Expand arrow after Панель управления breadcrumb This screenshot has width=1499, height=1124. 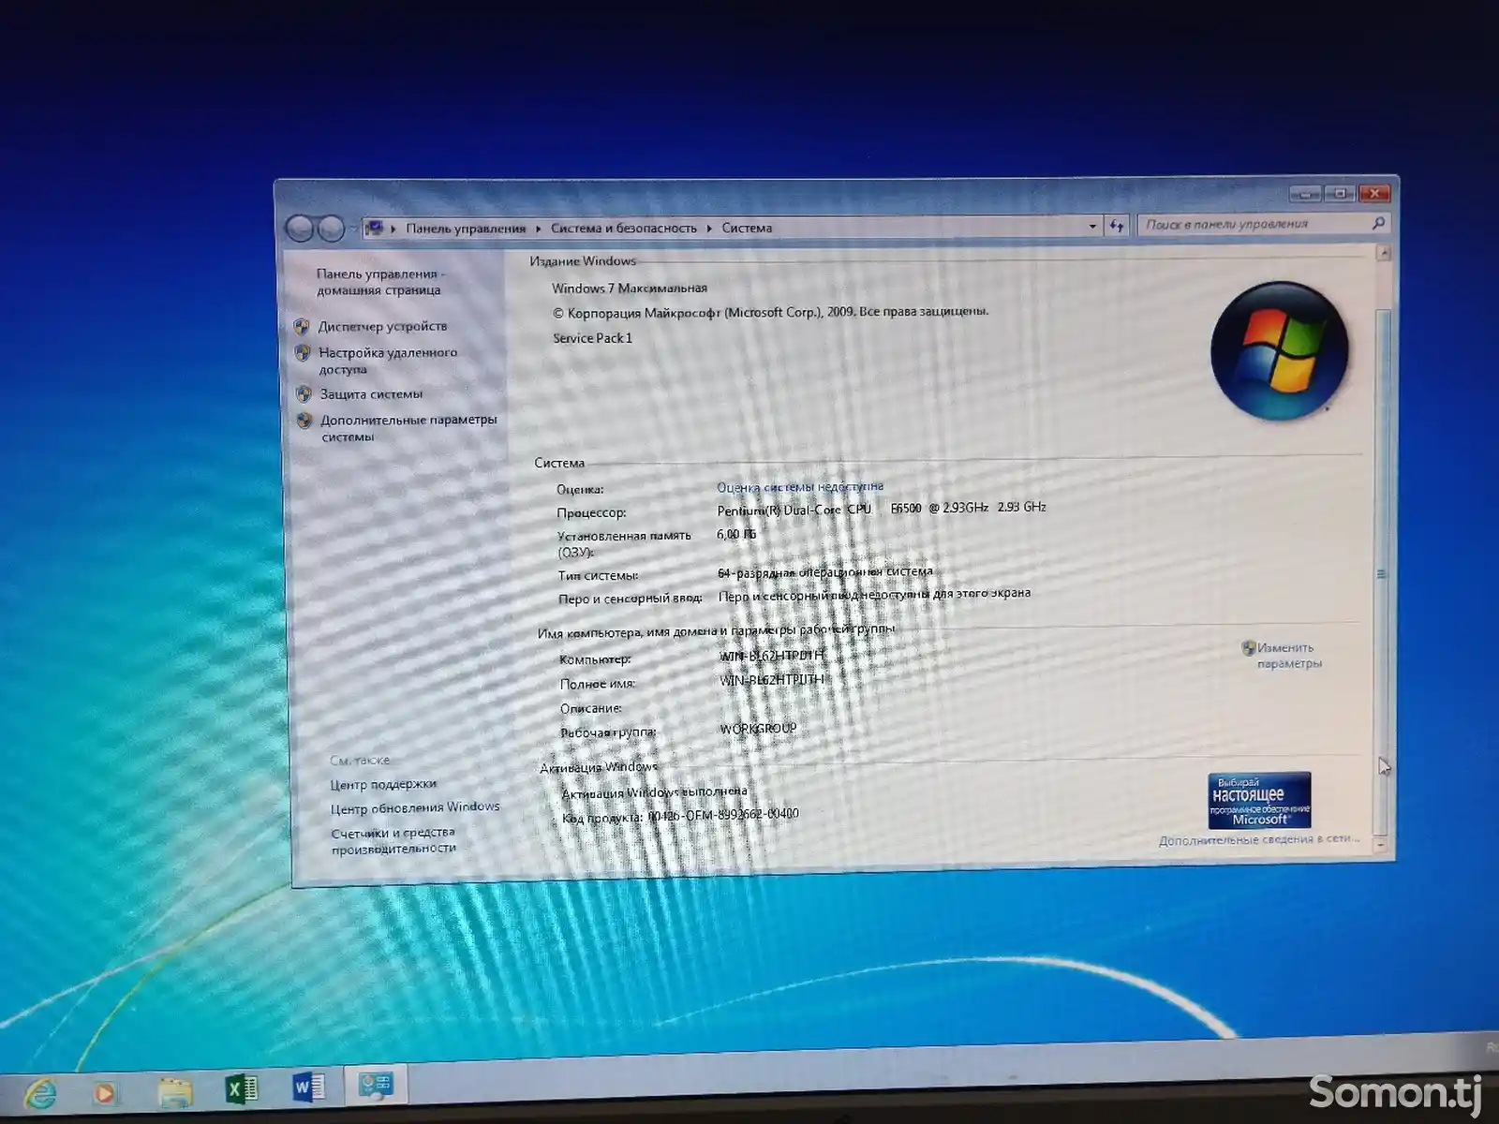click(x=538, y=229)
